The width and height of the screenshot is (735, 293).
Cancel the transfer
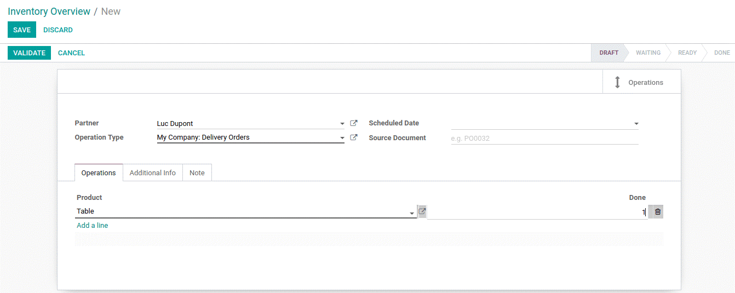(71, 53)
